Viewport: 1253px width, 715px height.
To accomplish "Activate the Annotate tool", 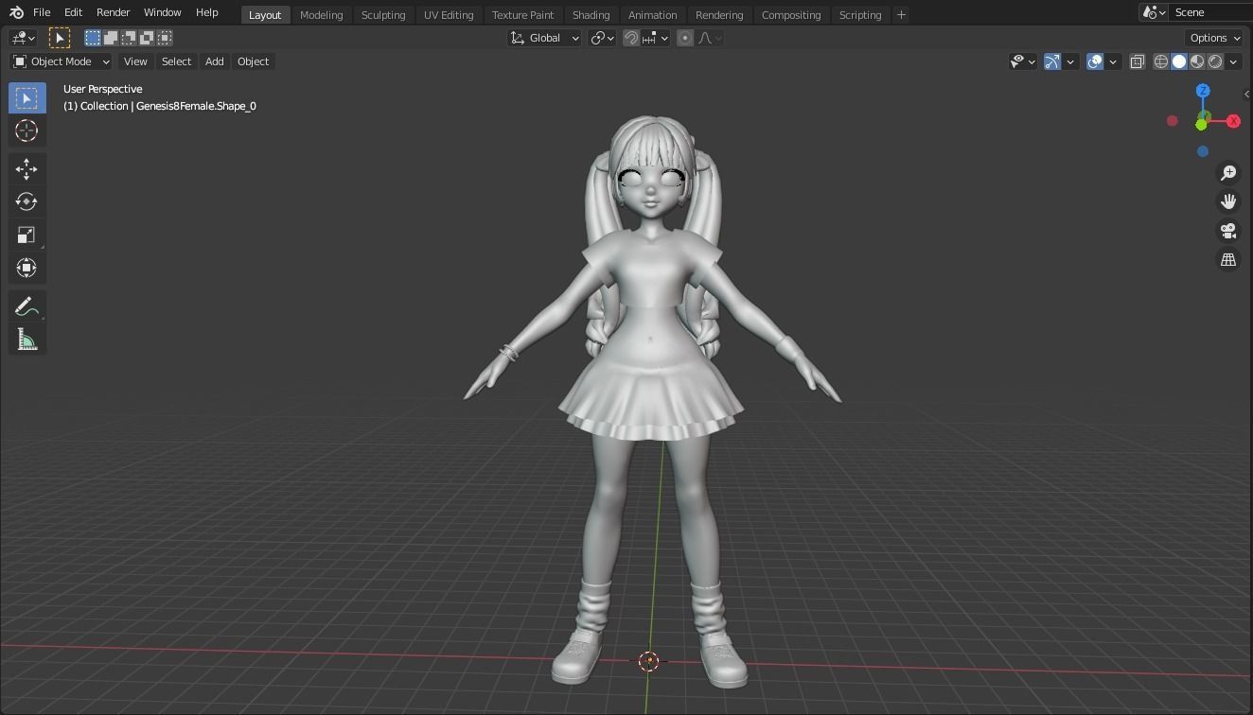I will 26,305.
